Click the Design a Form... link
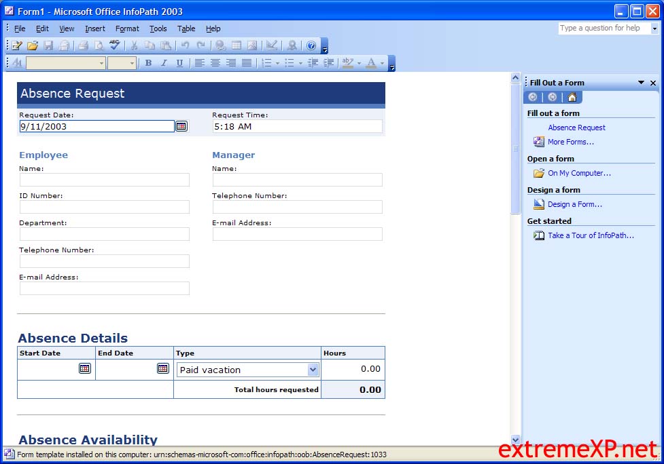The height and width of the screenshot is (464, 664). click(575, 204)
